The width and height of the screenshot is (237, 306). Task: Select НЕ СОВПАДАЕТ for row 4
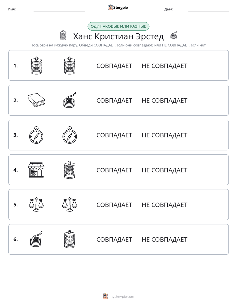coord(164,170)
